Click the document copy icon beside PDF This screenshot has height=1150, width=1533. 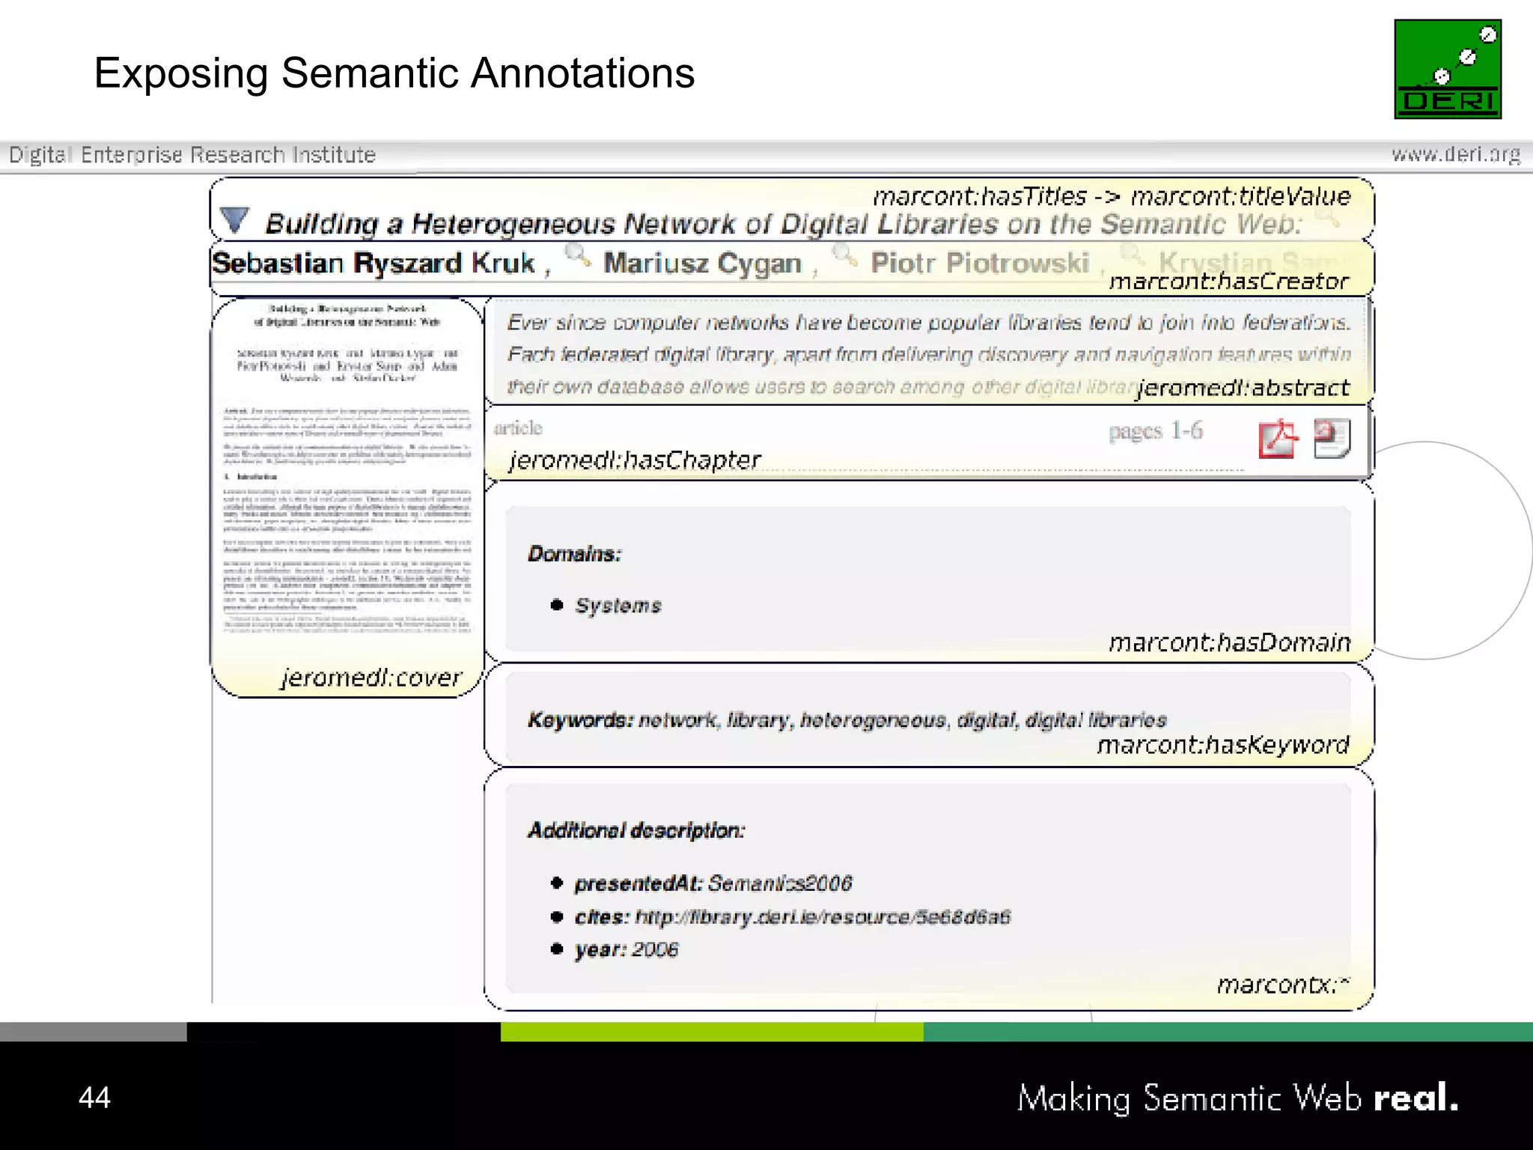point(1332,438)
